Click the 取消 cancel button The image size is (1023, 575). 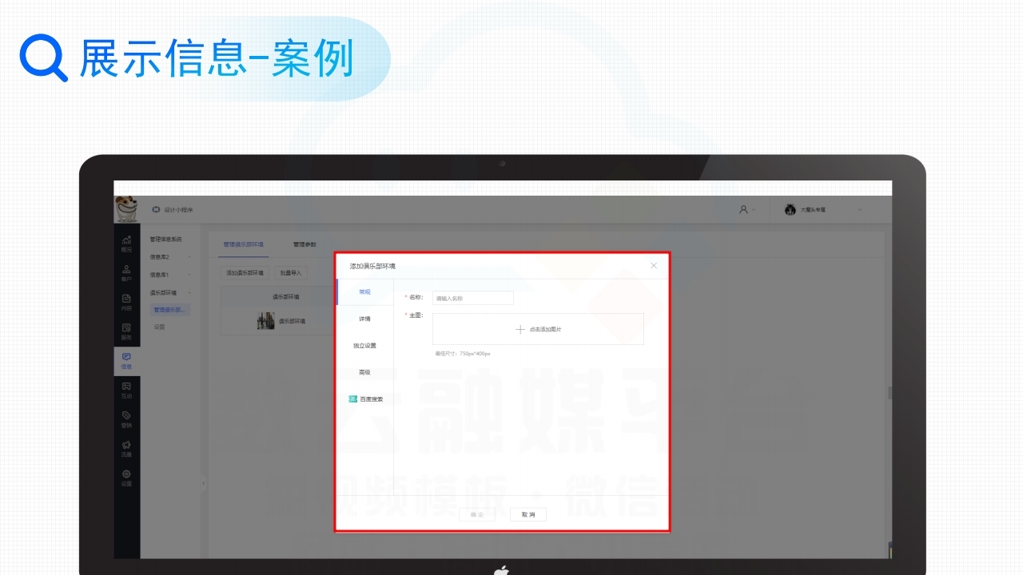pyautogui.click(x=528, y=514)
